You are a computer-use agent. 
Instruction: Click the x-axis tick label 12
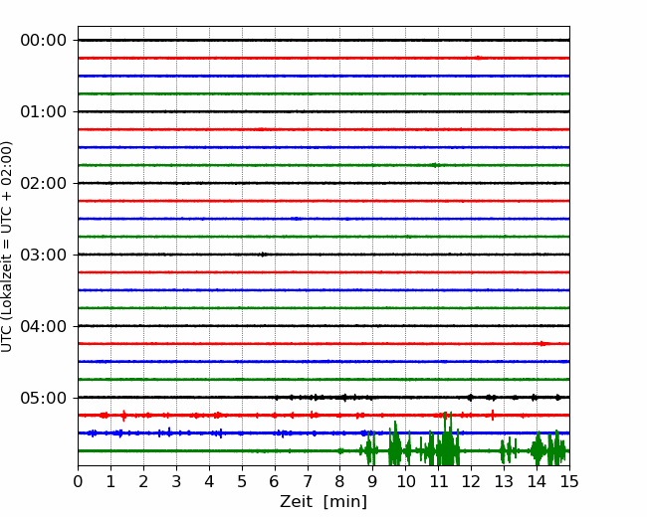pos(471,481)
